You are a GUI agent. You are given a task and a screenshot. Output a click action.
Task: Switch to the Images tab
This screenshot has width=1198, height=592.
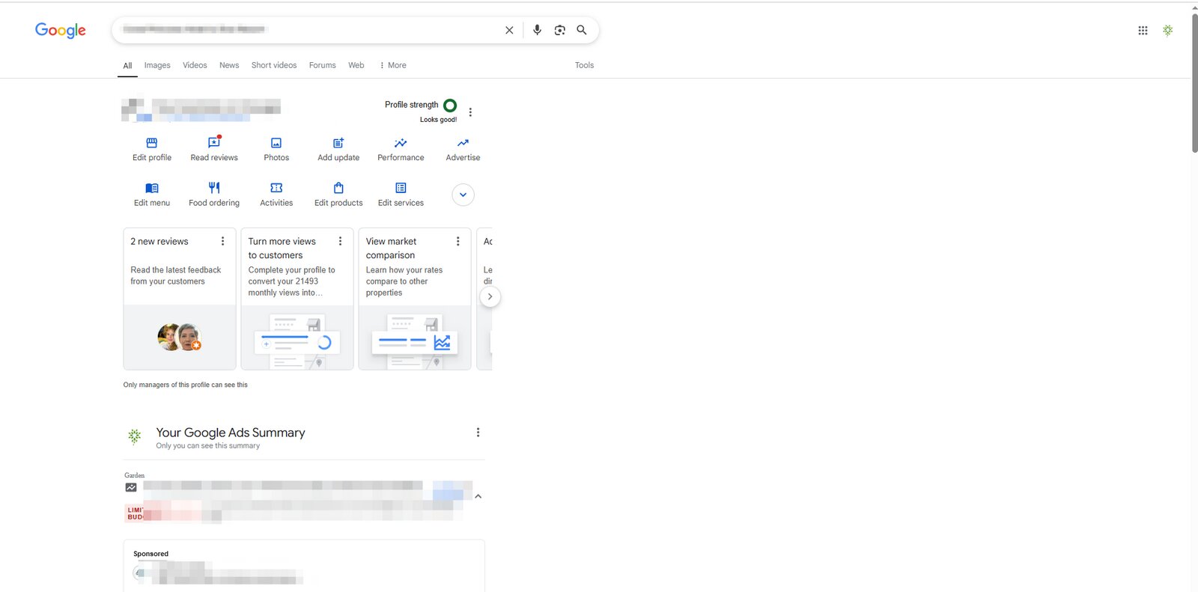point(157,65)
